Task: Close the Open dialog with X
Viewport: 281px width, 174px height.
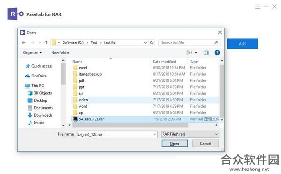Action: click(220, 33)
